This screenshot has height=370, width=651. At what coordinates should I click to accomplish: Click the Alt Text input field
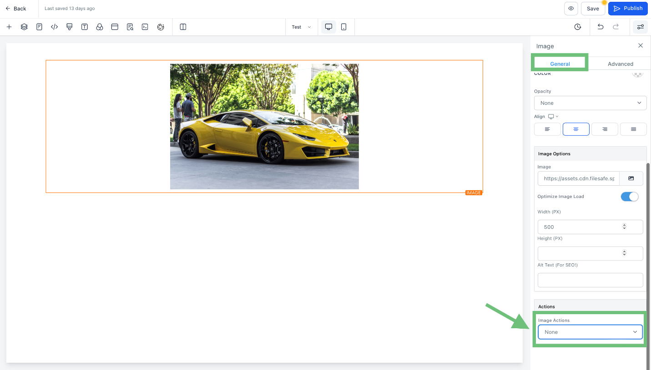point(590,280)
